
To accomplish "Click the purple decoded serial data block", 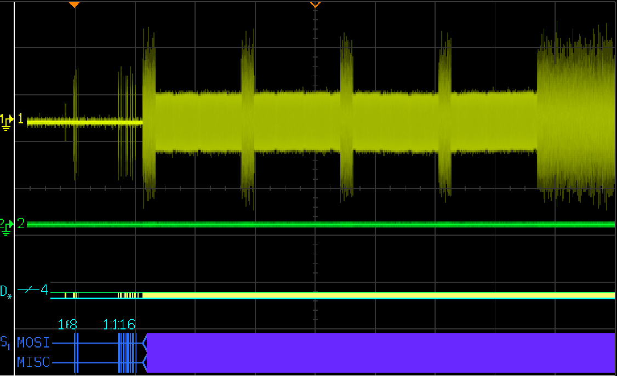I will point(380,353).
